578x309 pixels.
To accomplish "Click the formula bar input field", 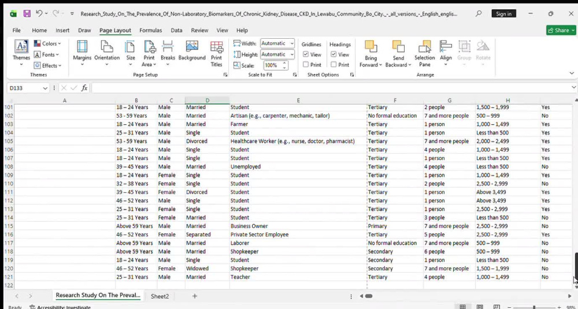I will [x=331, y=88].
